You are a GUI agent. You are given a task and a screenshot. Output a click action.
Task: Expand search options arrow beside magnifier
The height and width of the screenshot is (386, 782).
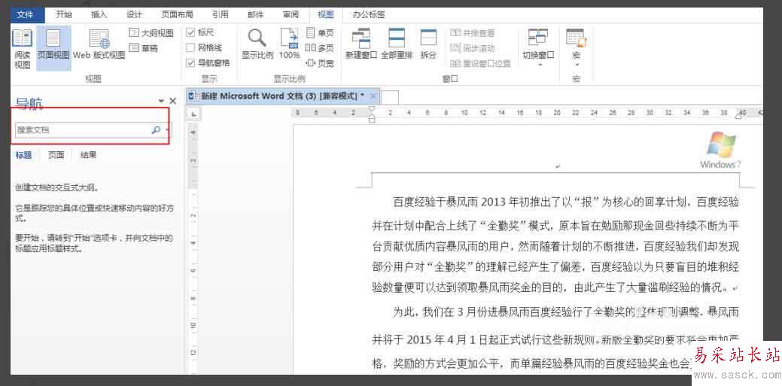pyautogui.click(x=166, y=130)
